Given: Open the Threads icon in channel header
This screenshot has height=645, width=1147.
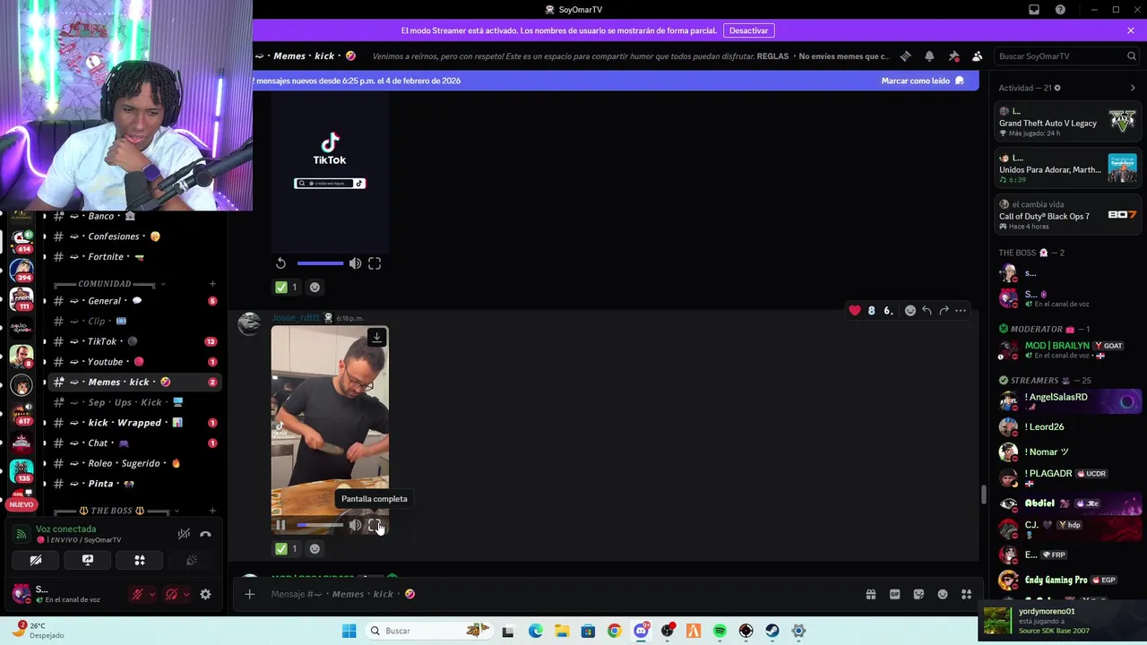Looking at the screenshot, I should pyautogui.click(x=905, y=56).
